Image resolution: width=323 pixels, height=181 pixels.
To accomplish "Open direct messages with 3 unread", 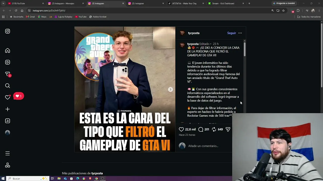I will pyautogui.click(x=8, y=74).
